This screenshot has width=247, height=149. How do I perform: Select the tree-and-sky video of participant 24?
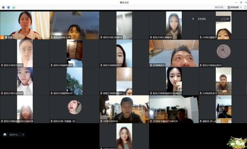(x=74, y=81)
